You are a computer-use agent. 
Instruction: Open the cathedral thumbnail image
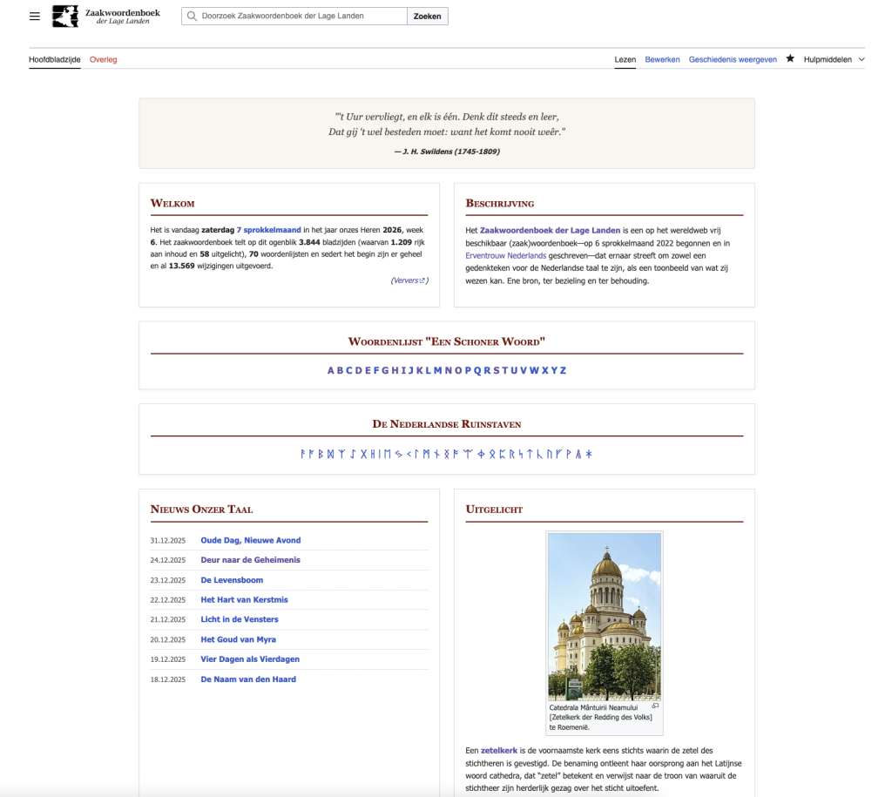[605, 617]
